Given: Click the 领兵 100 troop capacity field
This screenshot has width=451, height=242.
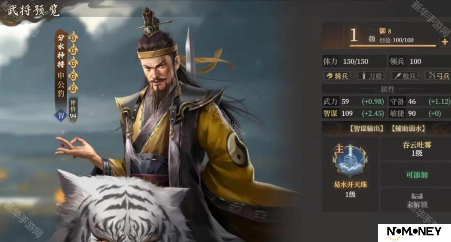Looking at the screenshot, I should [420, 61].
